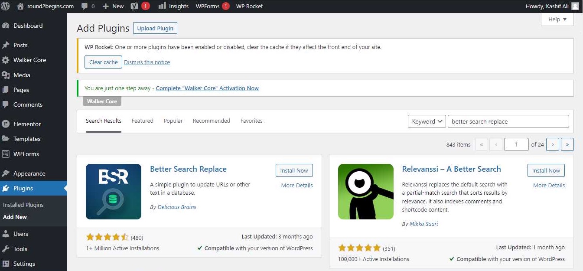
Task: Switch to the Recommended tab
Action: (x=212, y=121)
